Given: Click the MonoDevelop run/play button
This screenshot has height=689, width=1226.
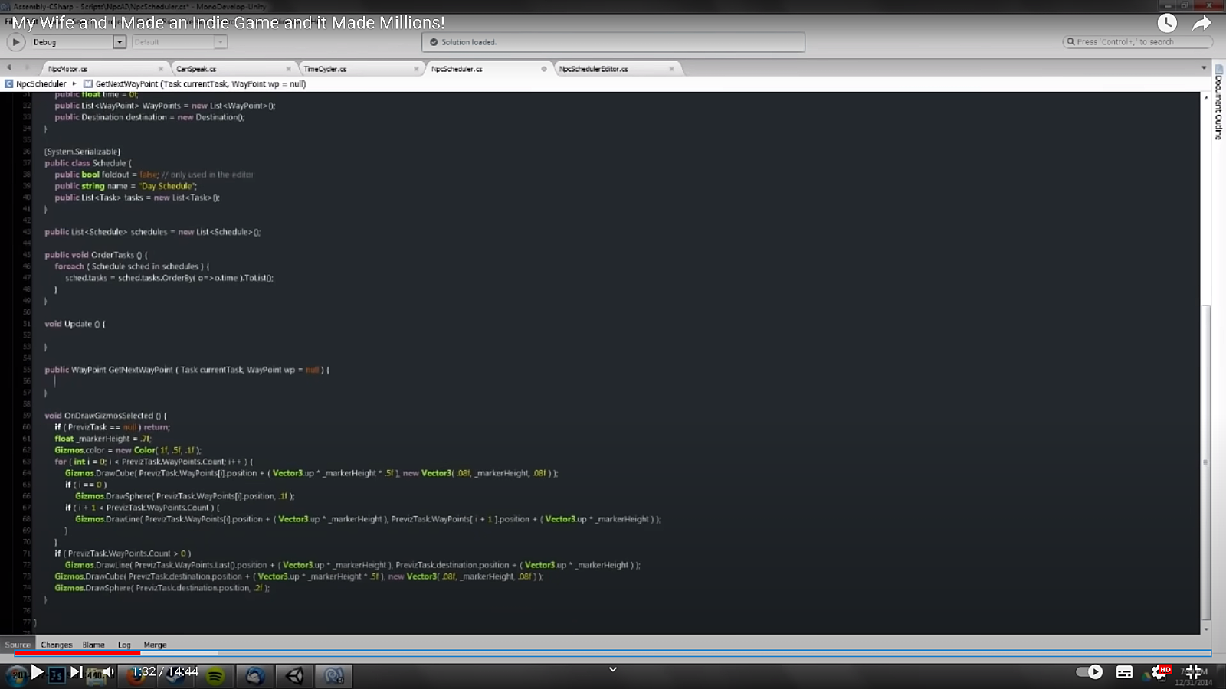Looking at the screenshot, I should 15,42.
